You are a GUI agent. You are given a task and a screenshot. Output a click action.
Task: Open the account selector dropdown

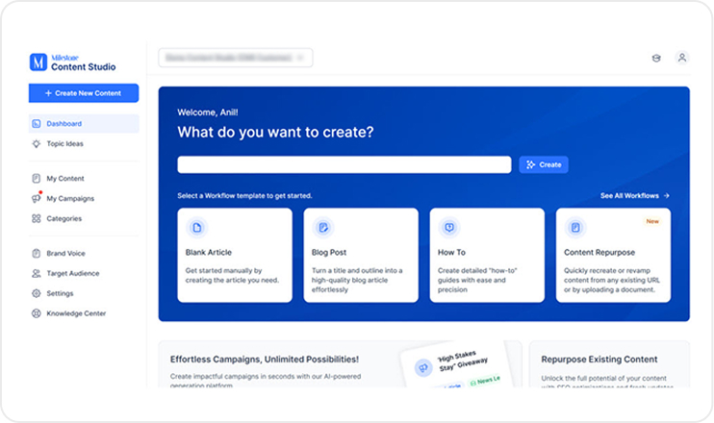click(x=235, y=58)
